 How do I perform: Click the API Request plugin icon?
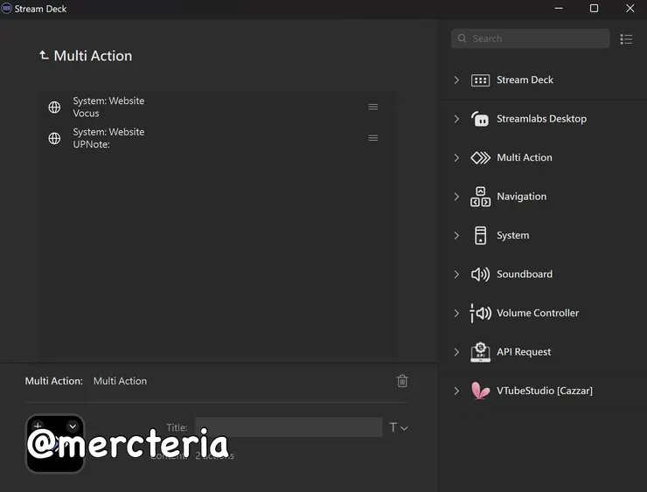point(480,352)
